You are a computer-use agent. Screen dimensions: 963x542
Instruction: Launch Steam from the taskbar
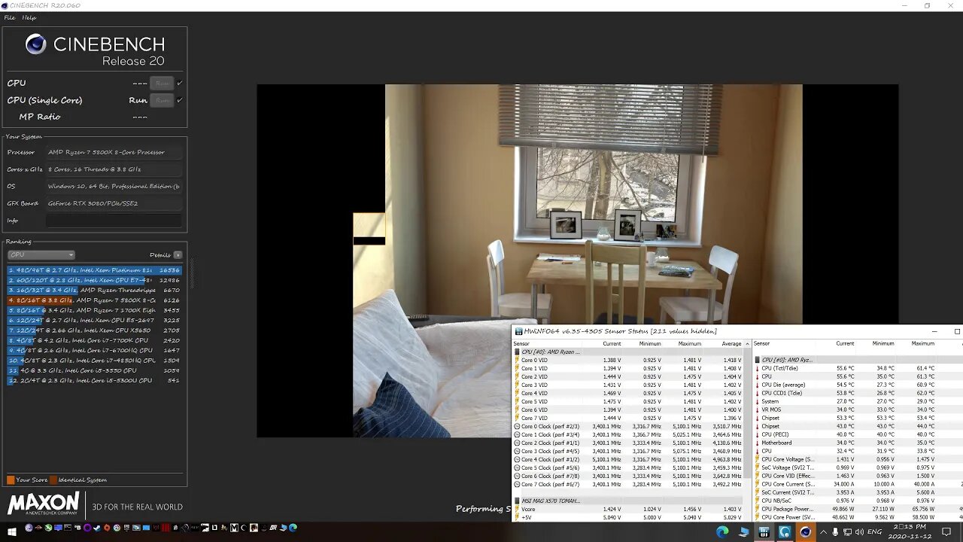pyautogui.click(x=97, y=528)
